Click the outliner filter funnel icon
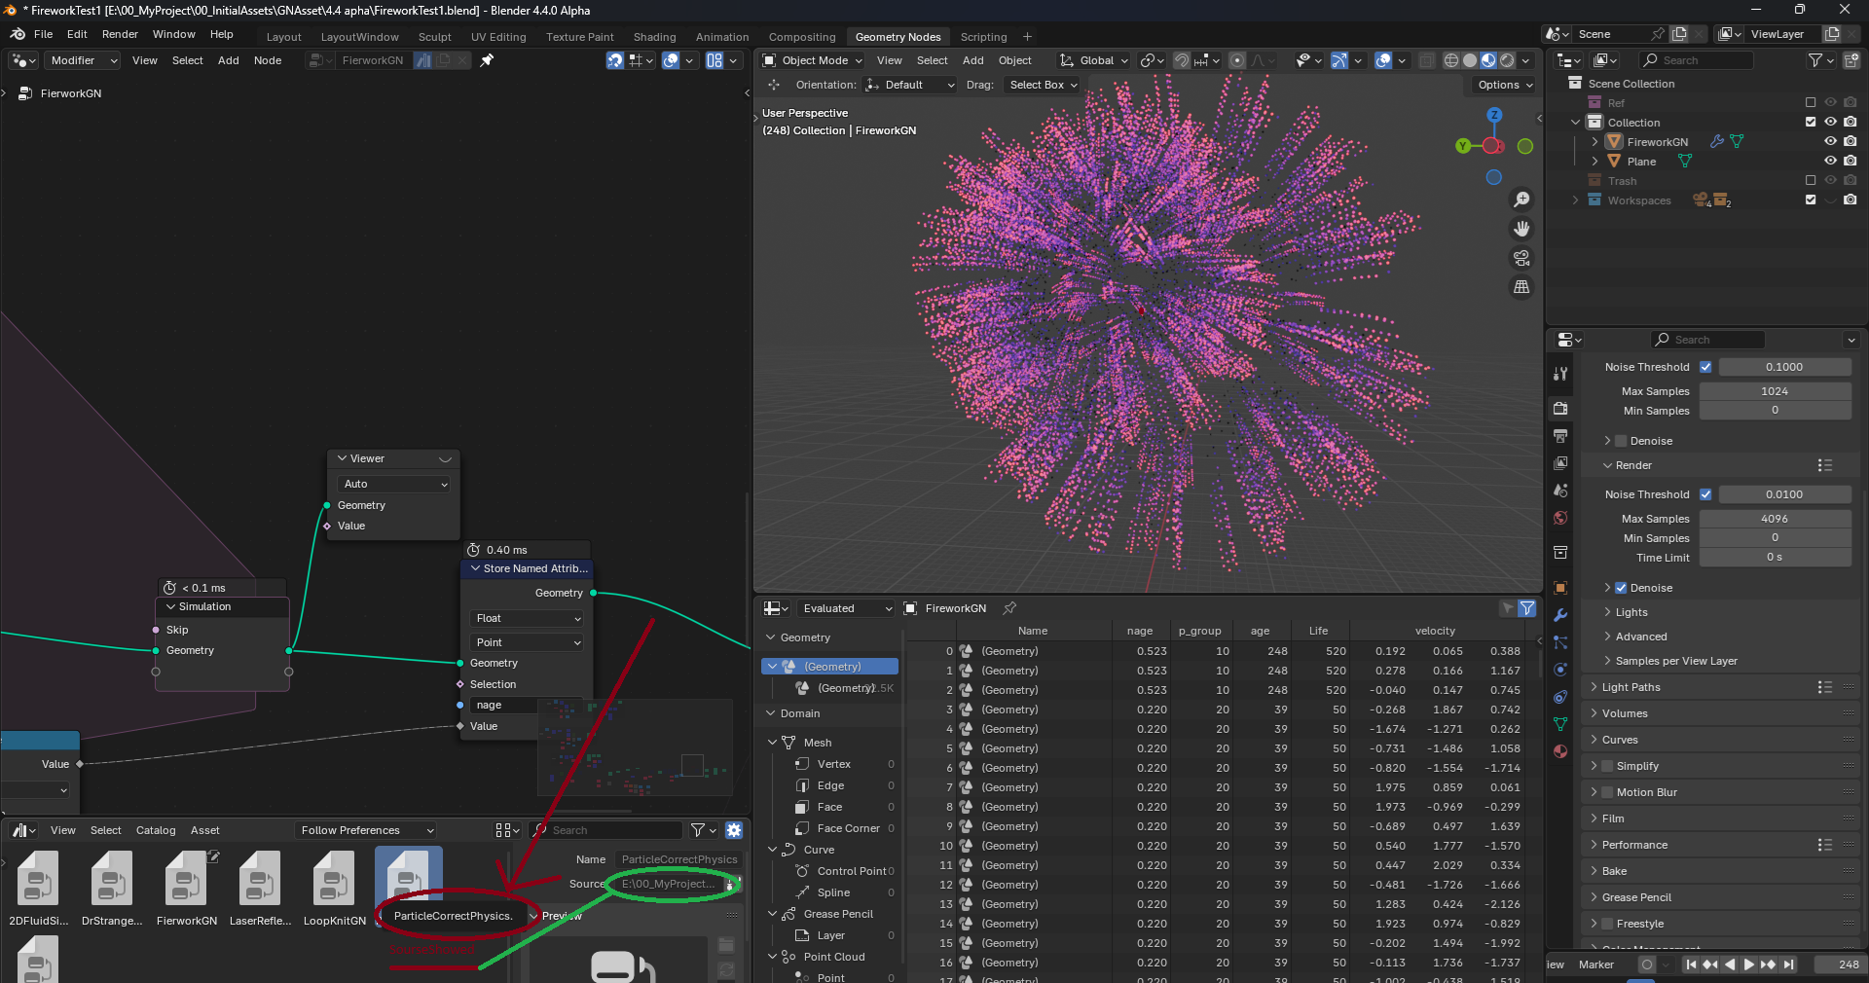The image size is (1869, 983). 1815,60
